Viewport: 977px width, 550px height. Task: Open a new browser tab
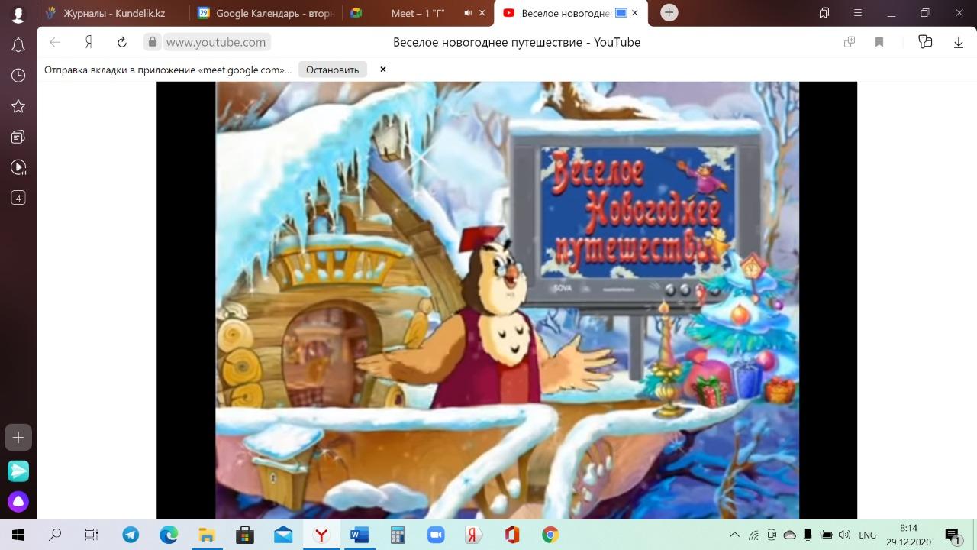(x=669, y=13)
